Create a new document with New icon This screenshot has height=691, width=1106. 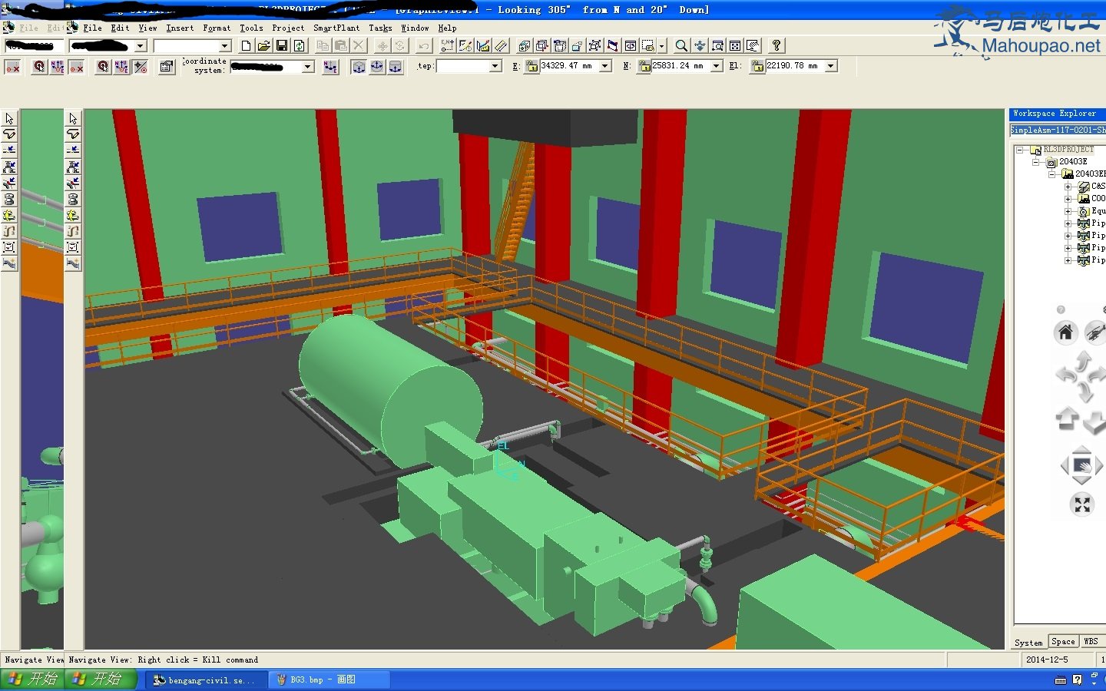(x=246, y=46)
